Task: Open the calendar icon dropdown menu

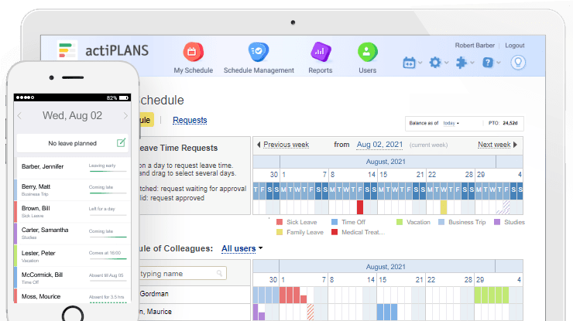Action: (413, 63)
